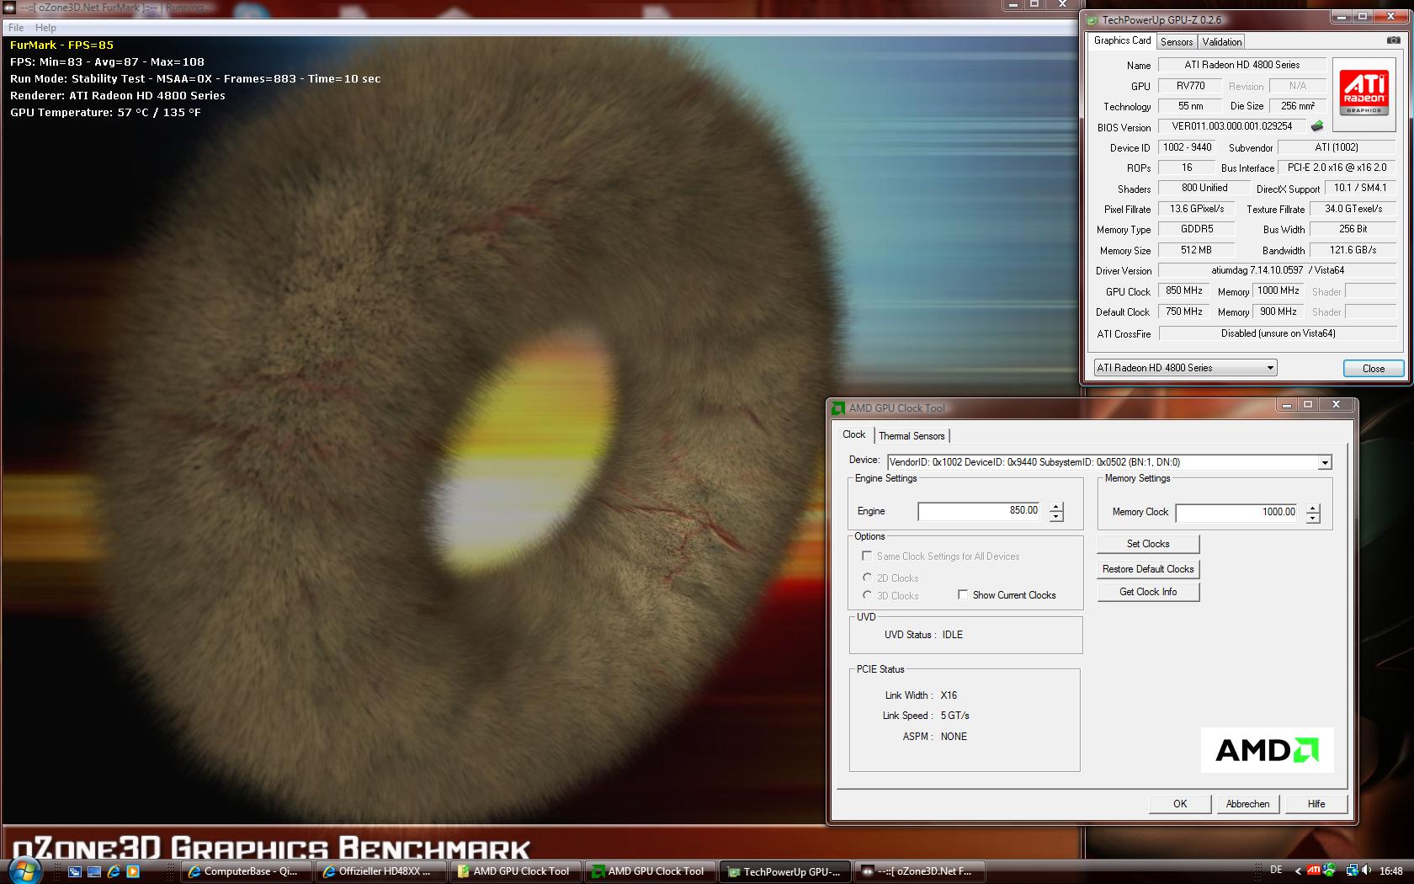Click the Memory Clock input field
Screen dimensions: 1414x884
pos(1237,513)
